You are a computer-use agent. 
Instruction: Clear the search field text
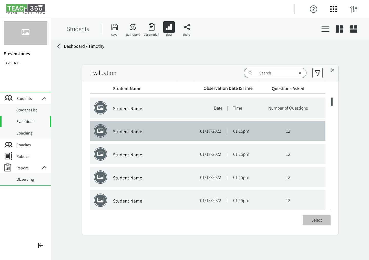[x=300, y=73]
